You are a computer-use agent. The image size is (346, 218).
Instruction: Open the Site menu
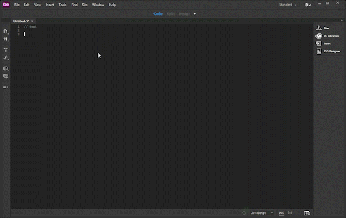[x=85, y=5]
